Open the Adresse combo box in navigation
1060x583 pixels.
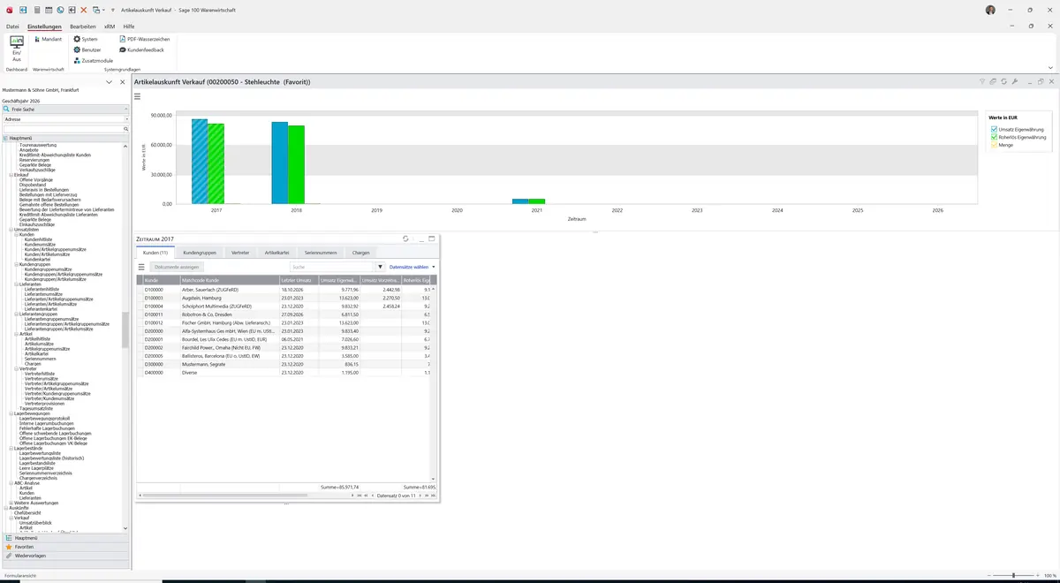coord(65,118)
